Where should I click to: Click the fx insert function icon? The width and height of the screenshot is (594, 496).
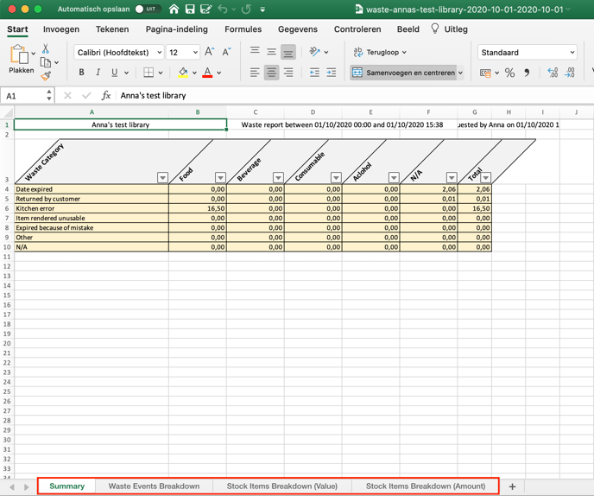[106, 96]
